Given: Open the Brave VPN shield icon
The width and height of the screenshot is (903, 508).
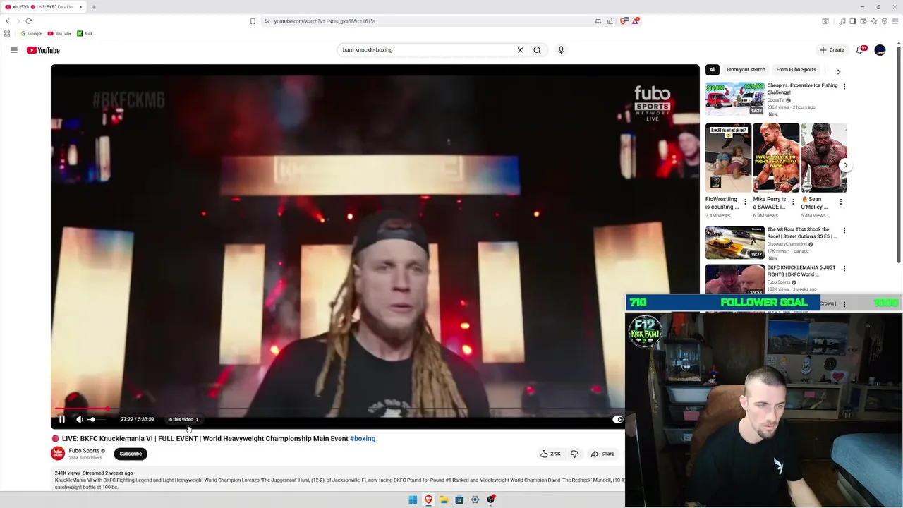Looking at the screenshot, I should 885,21.
